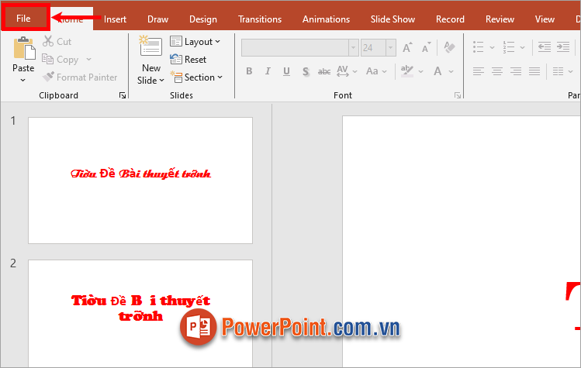Expand the Paste options arrow
581x368 pixels.
pos(23,80)
